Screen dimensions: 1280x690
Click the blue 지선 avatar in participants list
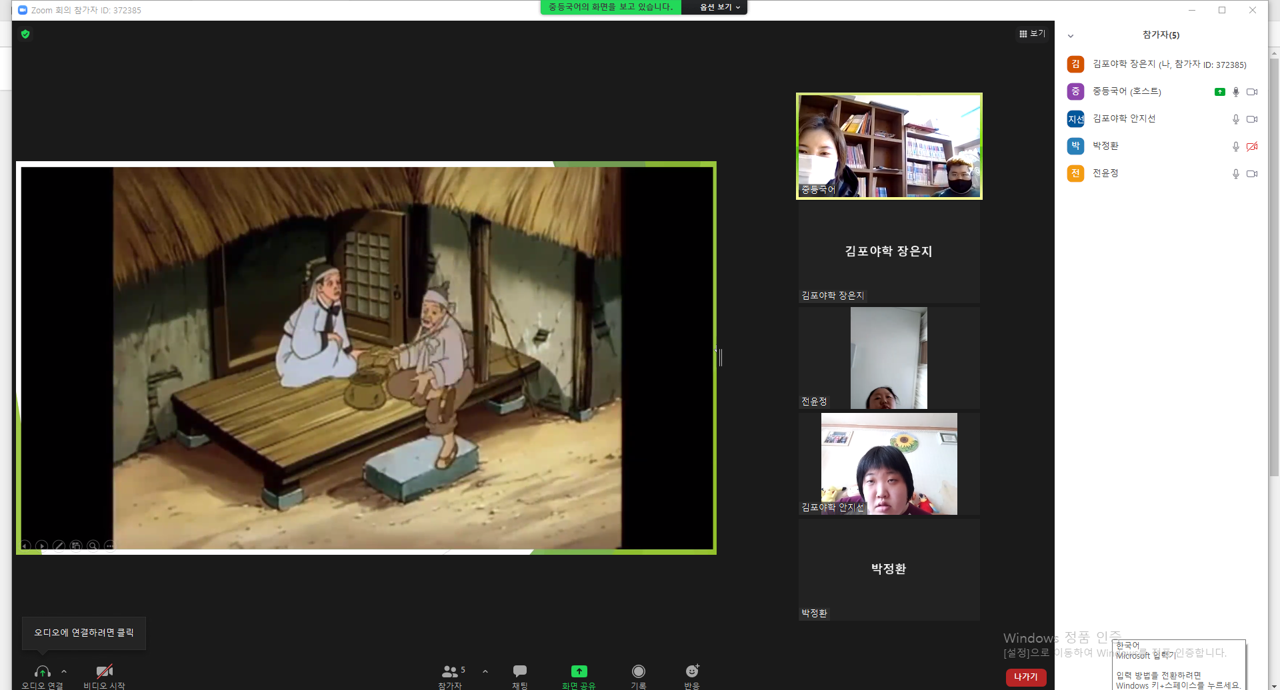click(x=1075, y=119)
